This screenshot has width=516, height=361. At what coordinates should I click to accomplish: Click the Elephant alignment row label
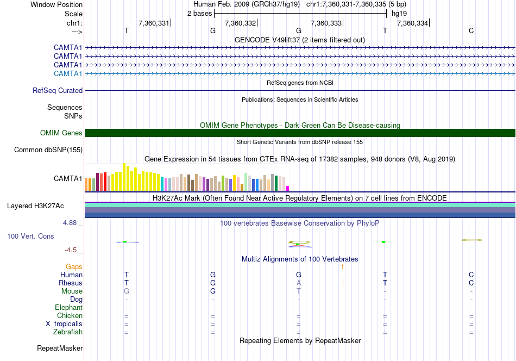coord(68,307)
